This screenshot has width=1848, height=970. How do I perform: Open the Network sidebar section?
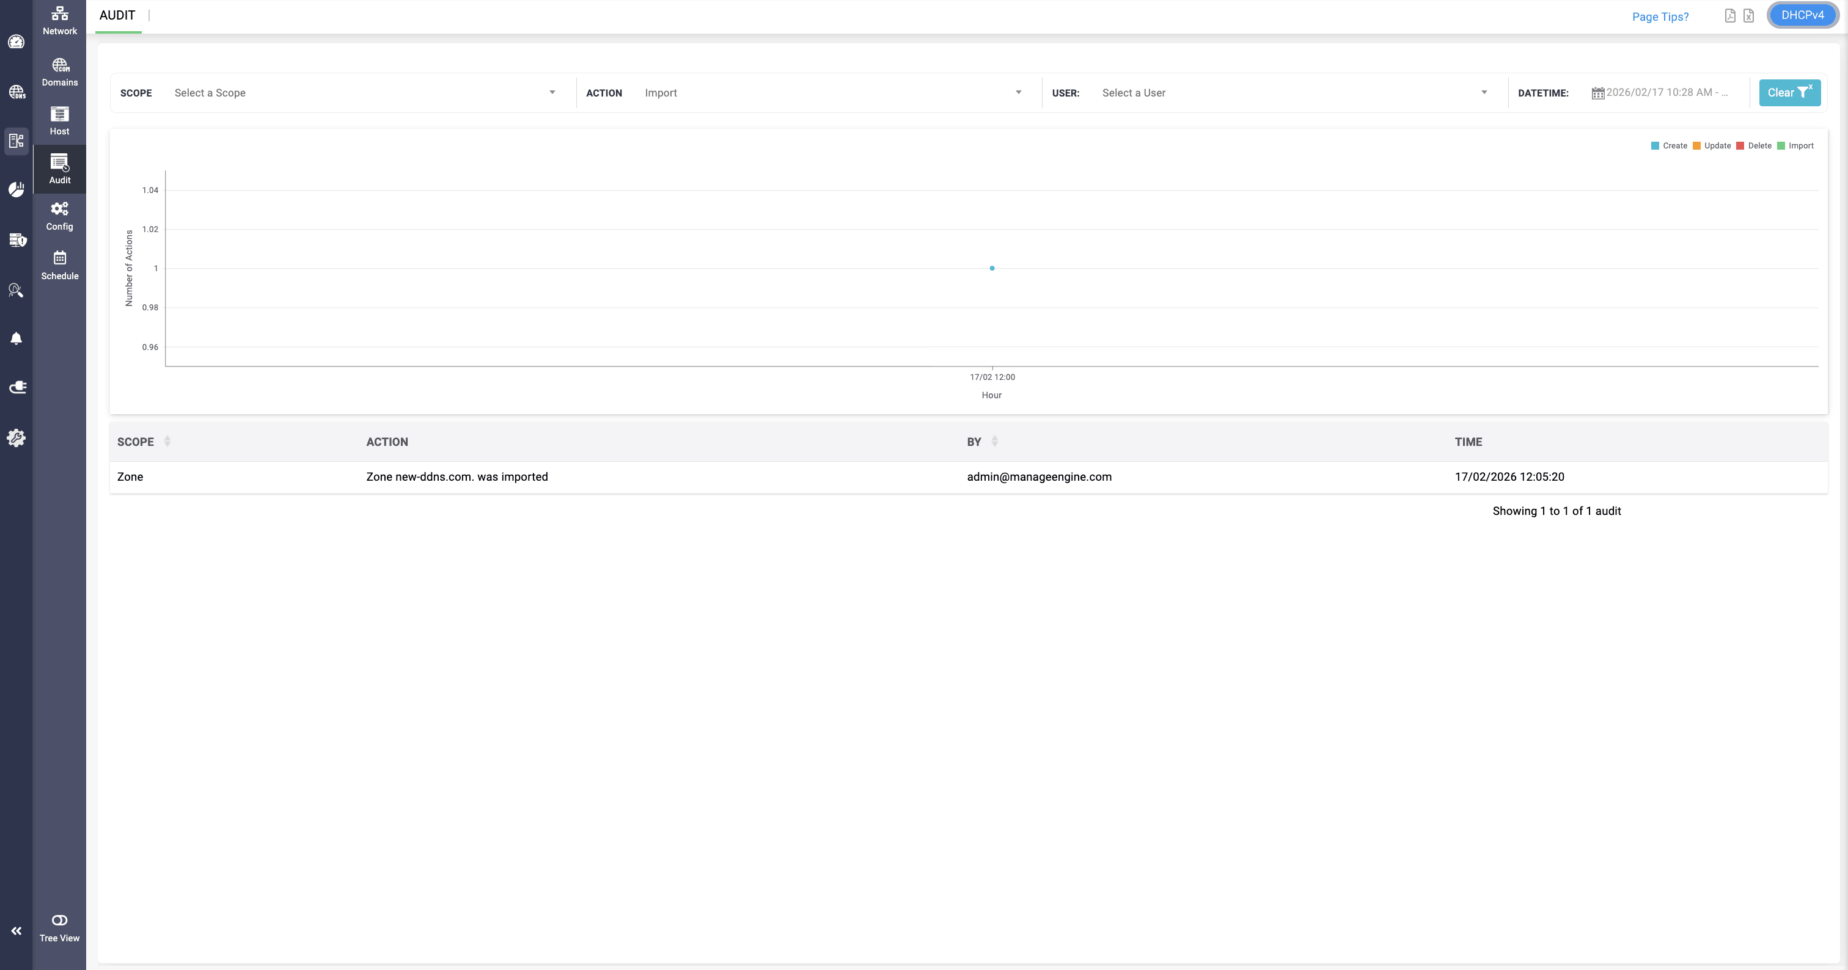click(59, 20)
